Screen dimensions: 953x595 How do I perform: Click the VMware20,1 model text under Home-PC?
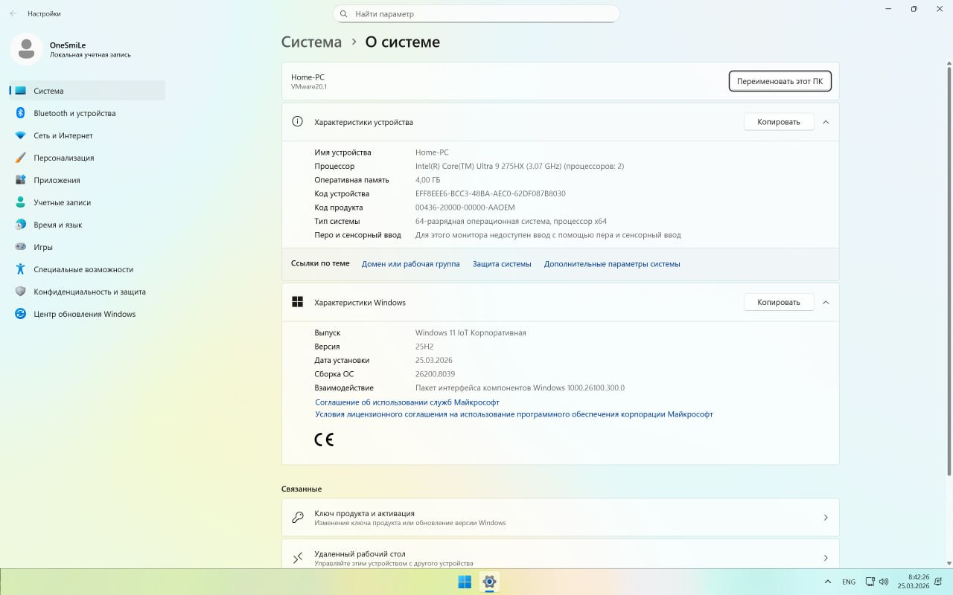(309, 87)
